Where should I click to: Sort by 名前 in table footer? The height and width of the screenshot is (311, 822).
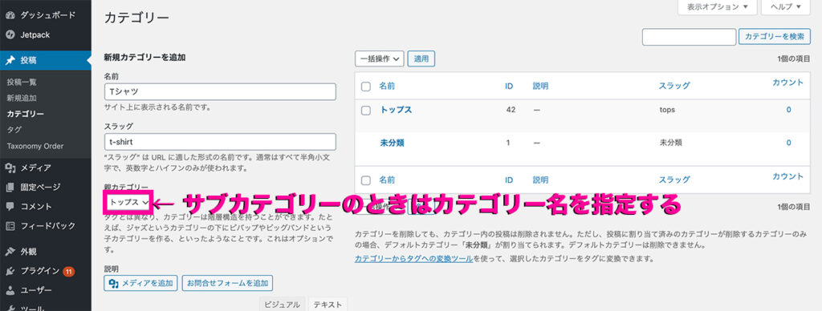pyautogui.click(x=387, y=180)
